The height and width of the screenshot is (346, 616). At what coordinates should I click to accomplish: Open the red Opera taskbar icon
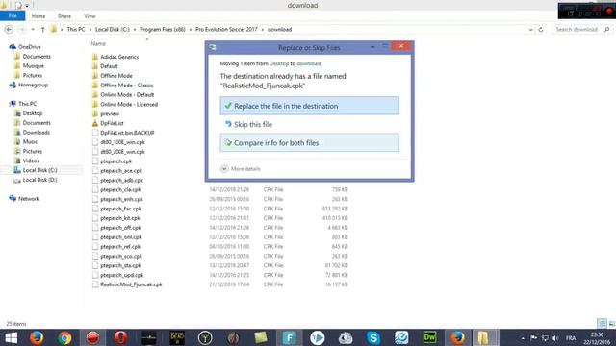click(121, 337)
